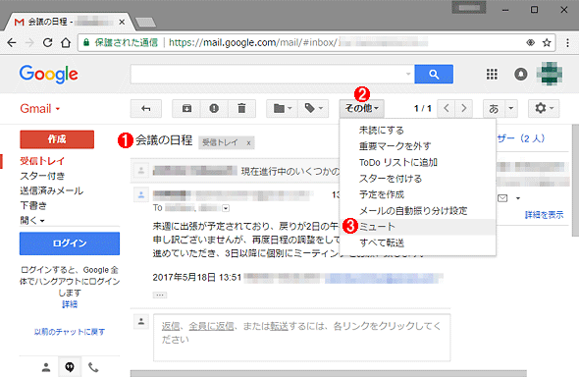Image resolution: width=579 pixels, height=377 pixels.
Task: Open スター付き in the sidebar
Action: (42, 176)
